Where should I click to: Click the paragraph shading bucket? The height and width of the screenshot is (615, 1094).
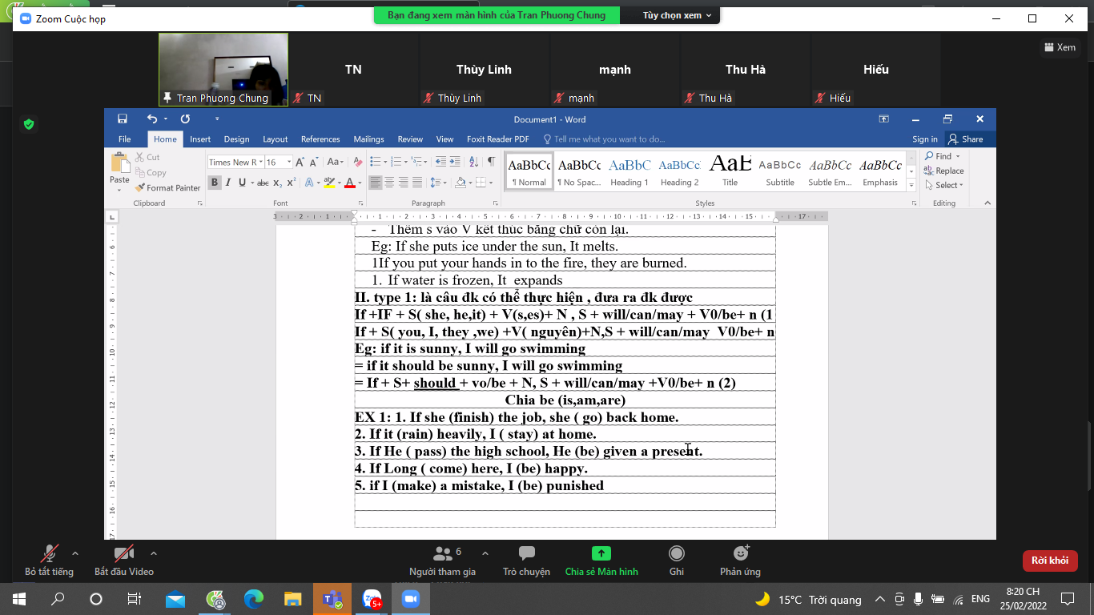click(461, 183)
